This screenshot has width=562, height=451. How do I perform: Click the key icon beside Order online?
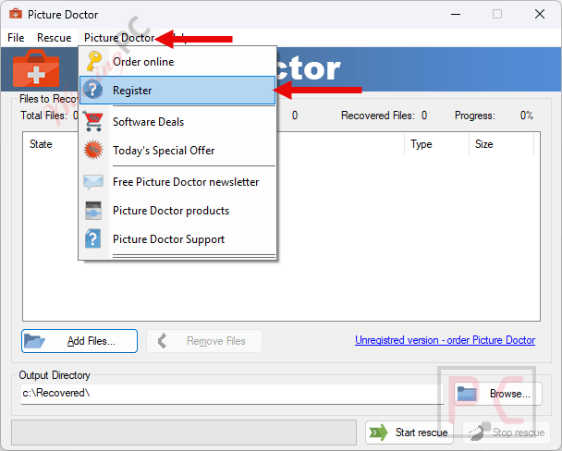click(93, 61)
